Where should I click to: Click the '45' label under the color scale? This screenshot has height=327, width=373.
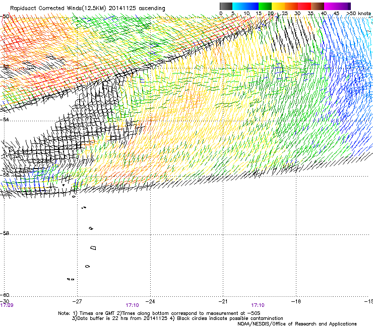pyautogui.click(x=336, y=14)
